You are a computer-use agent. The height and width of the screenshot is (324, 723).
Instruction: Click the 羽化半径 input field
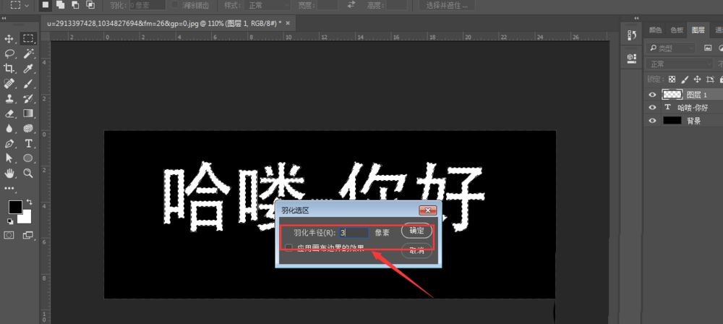(354, 233)
